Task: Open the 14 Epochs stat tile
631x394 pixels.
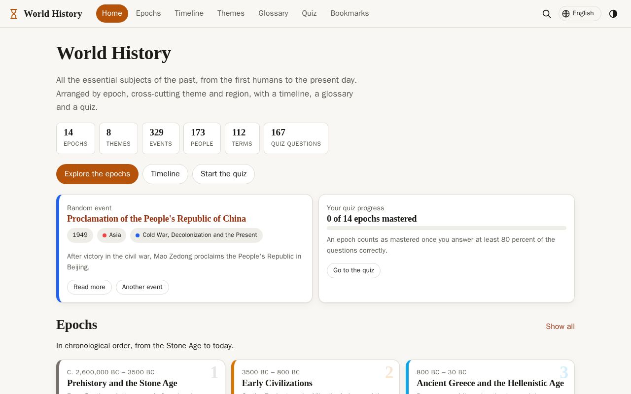Action: click(75, 138)
